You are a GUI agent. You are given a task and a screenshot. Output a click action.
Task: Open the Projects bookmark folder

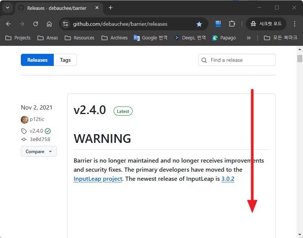pos(18,38)
